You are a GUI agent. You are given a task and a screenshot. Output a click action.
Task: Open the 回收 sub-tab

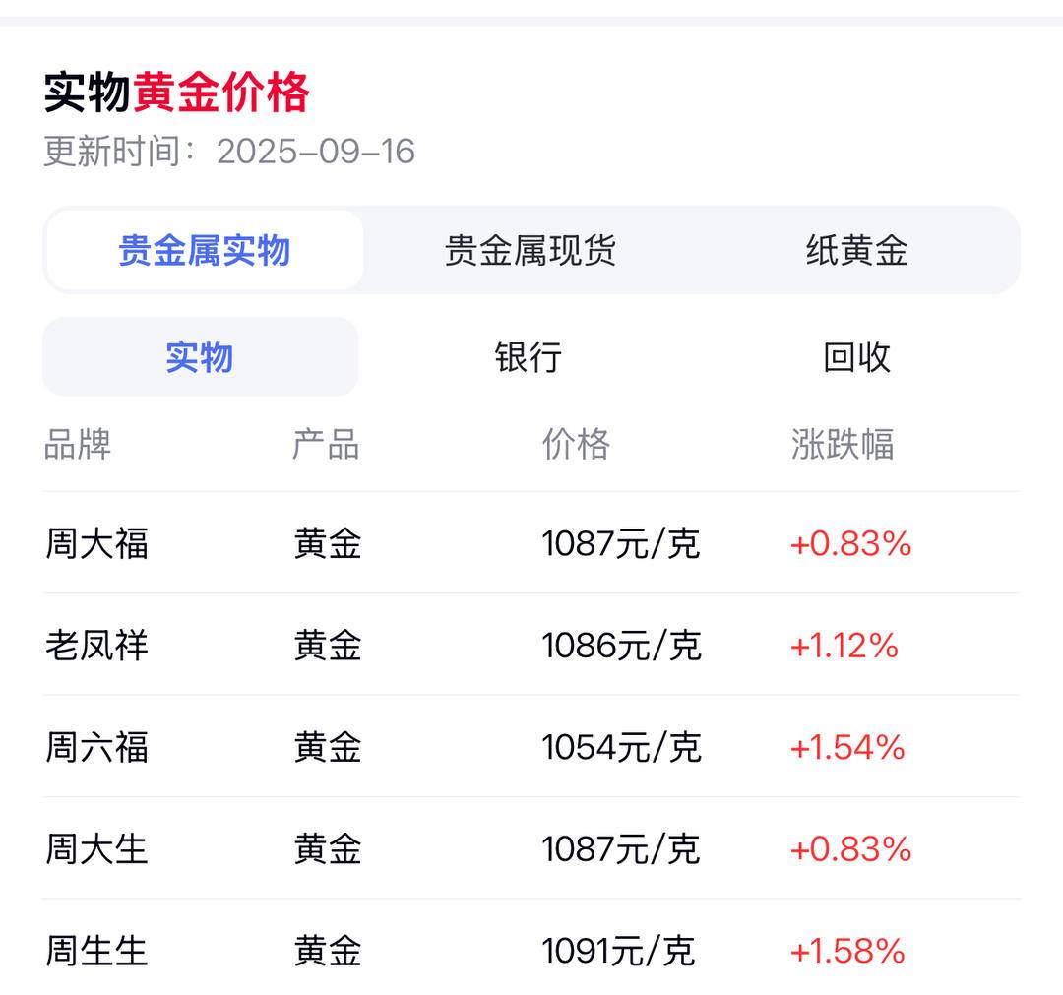(856, 356)
